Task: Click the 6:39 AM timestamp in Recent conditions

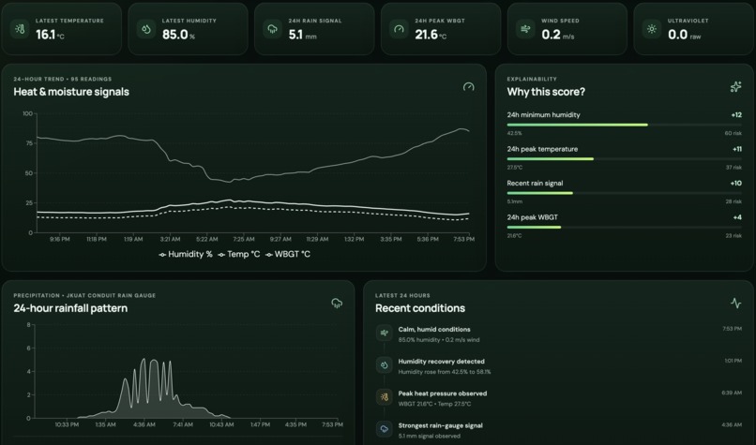Action: tap(732, 393)
